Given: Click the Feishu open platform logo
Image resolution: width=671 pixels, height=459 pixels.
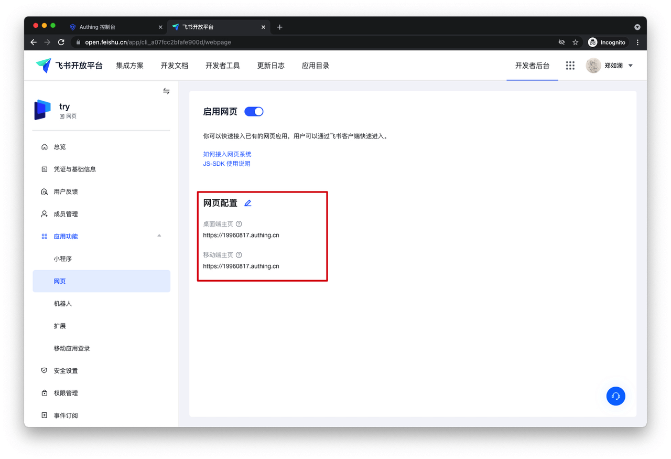Looking at the screenshot, I should click(69, 66).
